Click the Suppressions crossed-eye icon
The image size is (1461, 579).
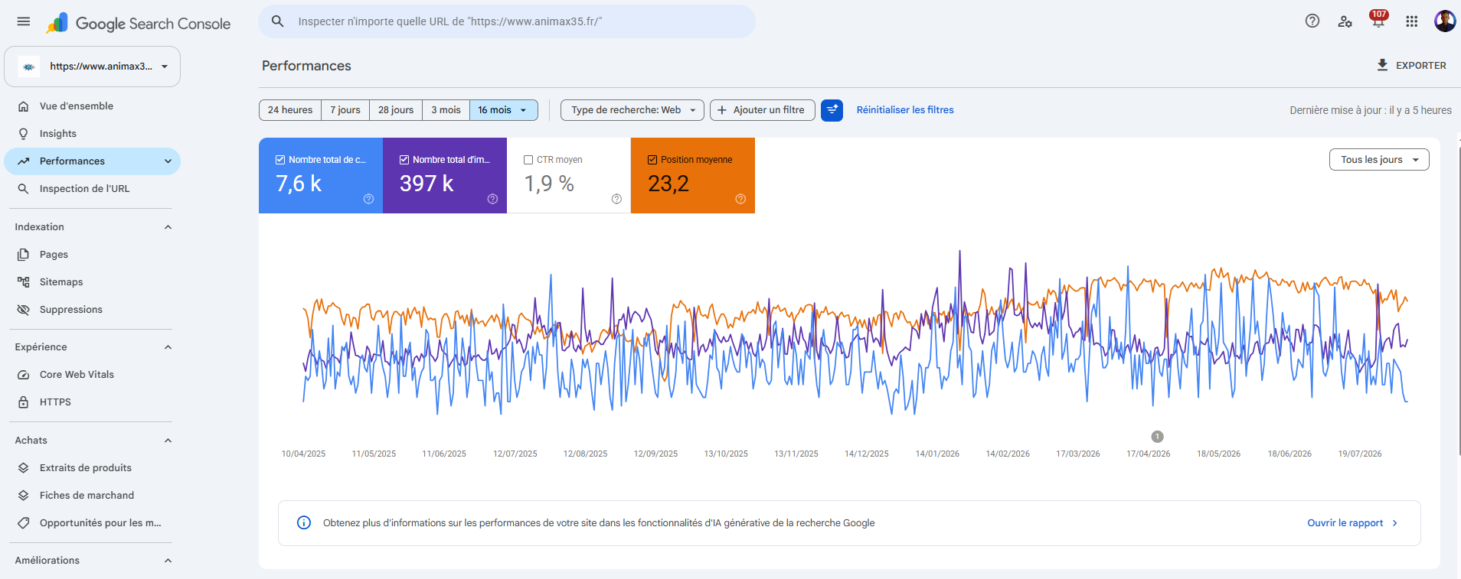point(24,310)
